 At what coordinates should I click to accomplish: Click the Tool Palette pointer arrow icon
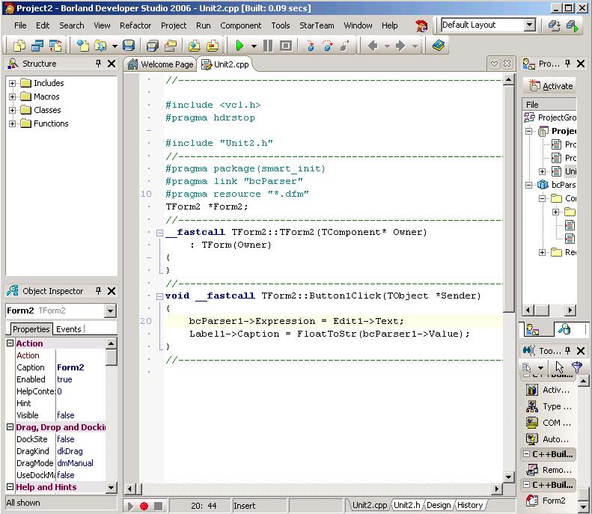coord(559,367)
